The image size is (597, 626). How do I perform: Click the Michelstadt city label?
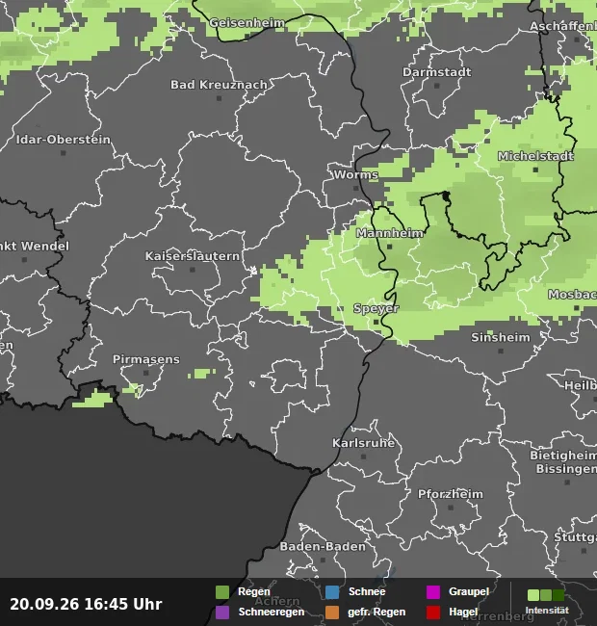[x=535, y=156]
